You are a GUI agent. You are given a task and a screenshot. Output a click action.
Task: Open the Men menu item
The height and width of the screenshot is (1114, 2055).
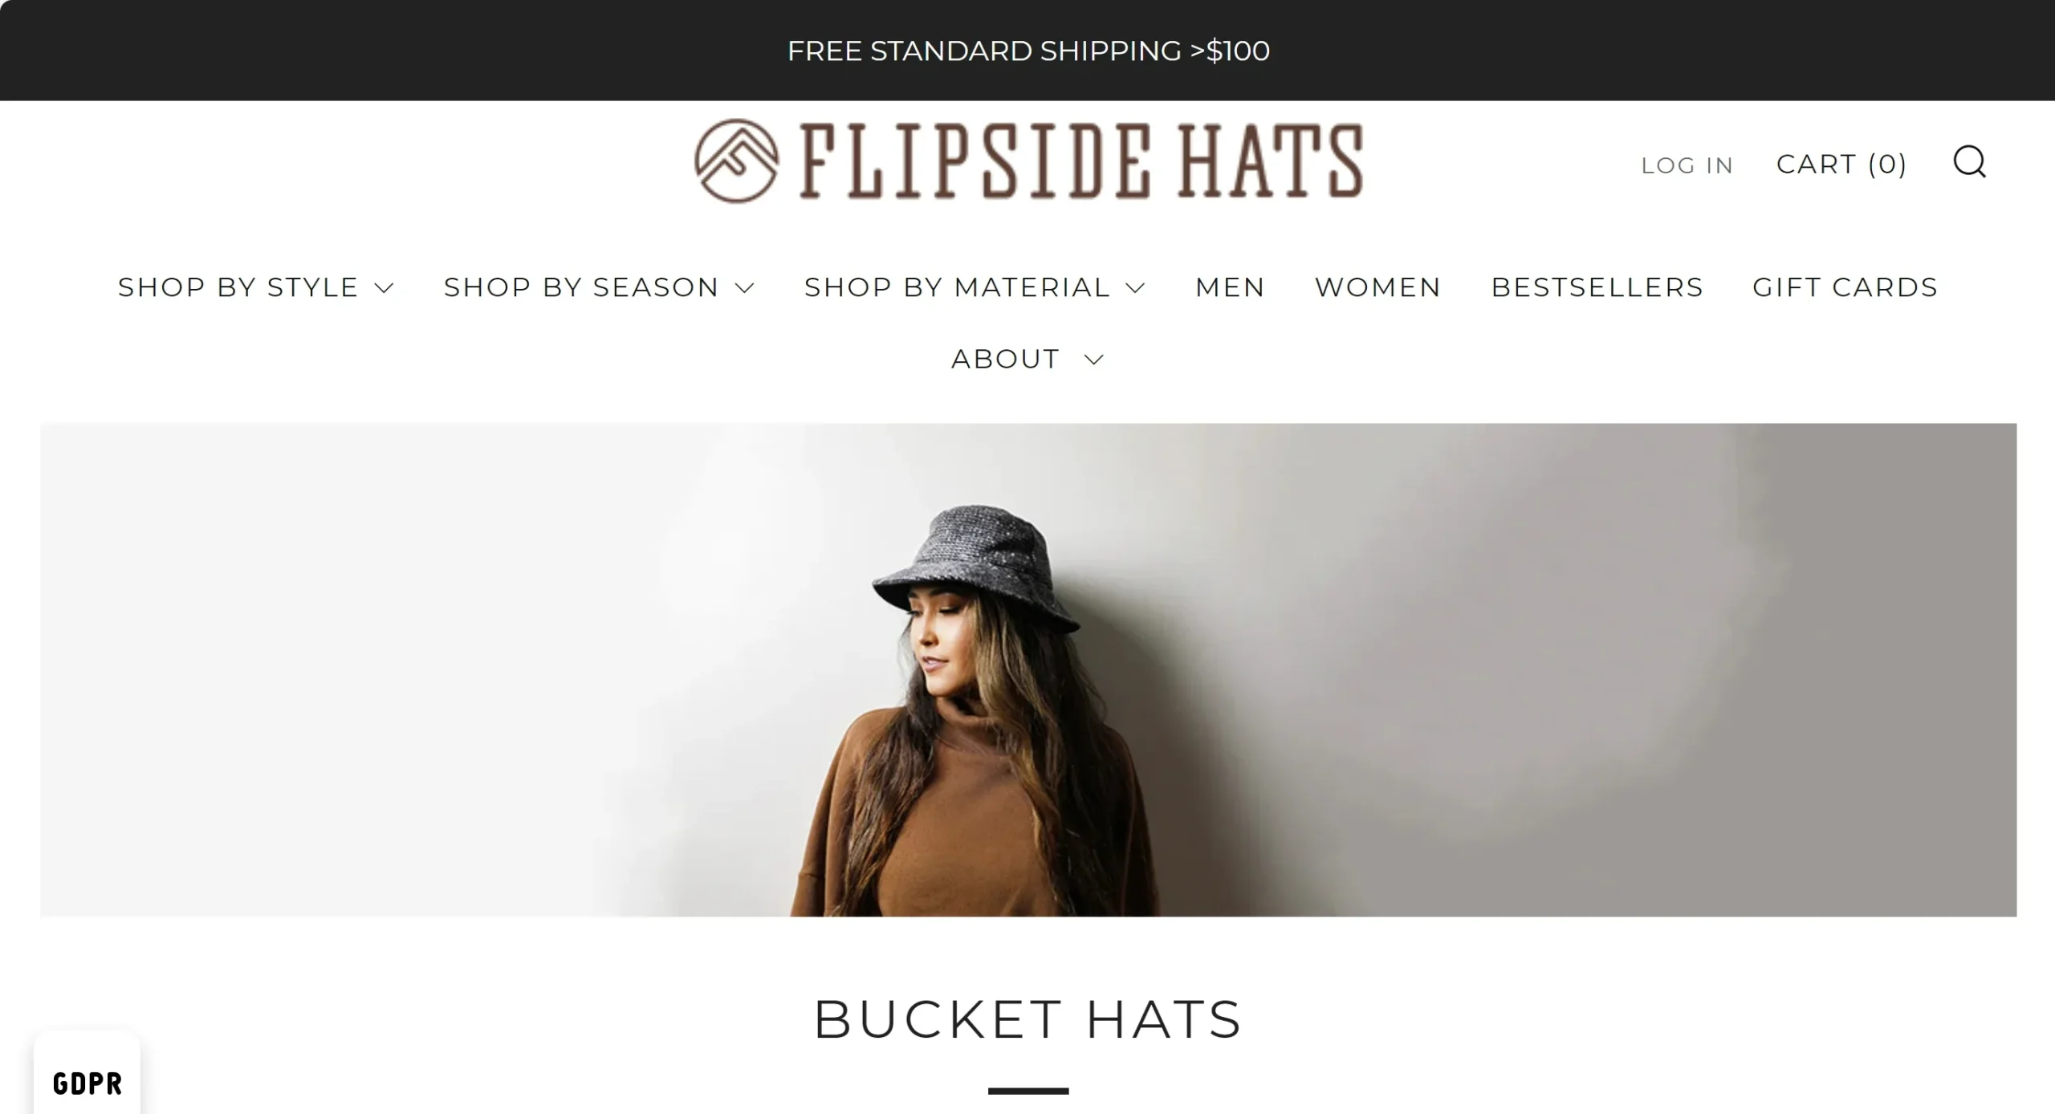[x=1230, y=287]
